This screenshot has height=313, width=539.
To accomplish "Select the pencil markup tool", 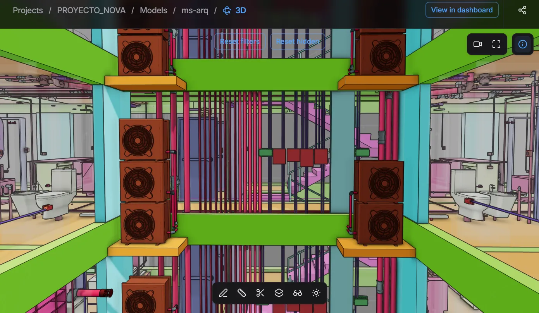I will (223, 293).
